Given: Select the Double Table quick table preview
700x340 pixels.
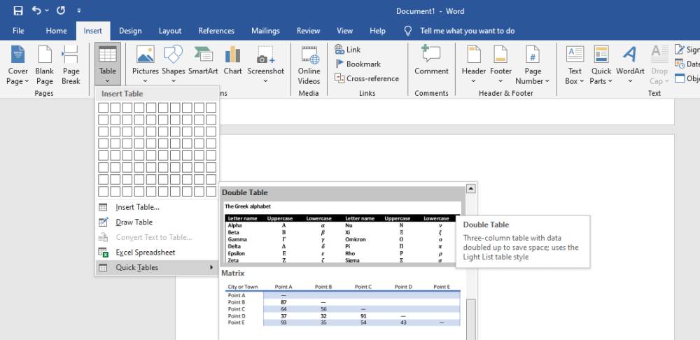Looking at the screenshot, I should 342,226.
